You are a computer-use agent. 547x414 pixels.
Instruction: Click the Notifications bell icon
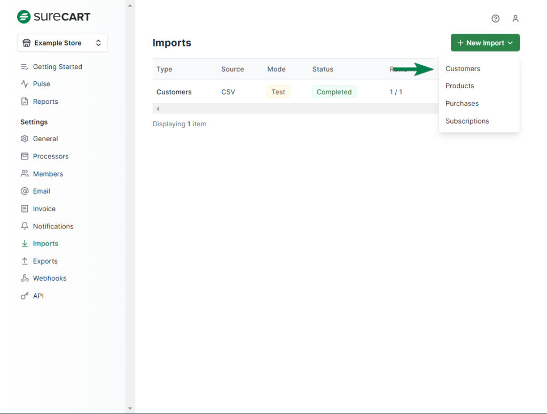pyautogui.click(x=25, y=226)
